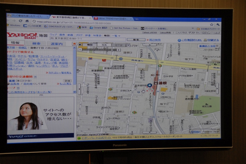
Task: Click the 詳細 button for 蓮根 station
Action: point(67,81)
